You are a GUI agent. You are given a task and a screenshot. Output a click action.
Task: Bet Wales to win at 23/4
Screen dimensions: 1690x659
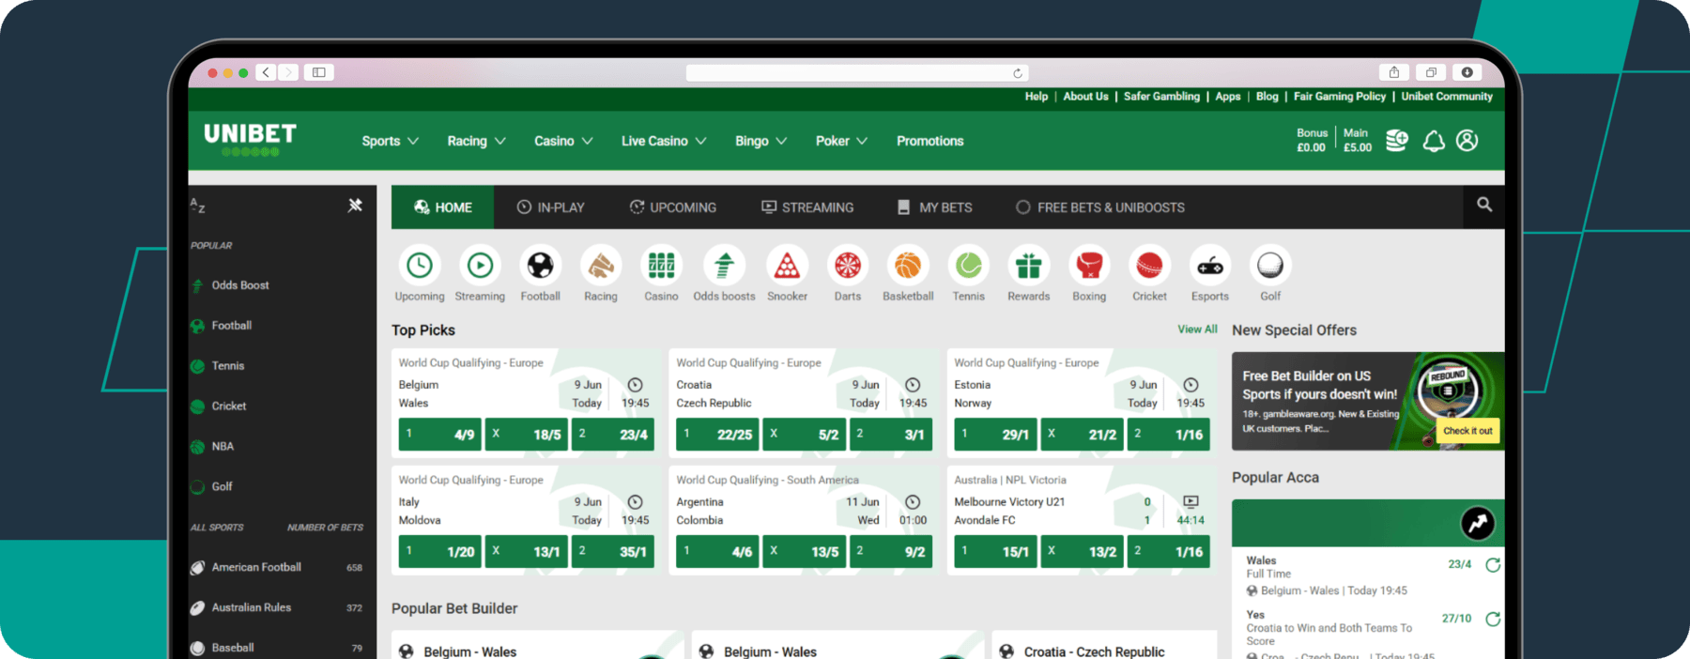[x=613, y=435]
